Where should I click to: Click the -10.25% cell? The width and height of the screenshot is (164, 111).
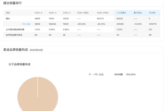138,24
